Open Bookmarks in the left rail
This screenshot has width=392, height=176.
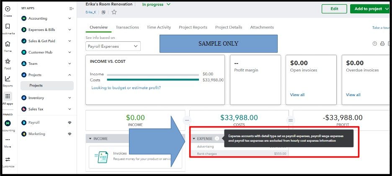8,26
